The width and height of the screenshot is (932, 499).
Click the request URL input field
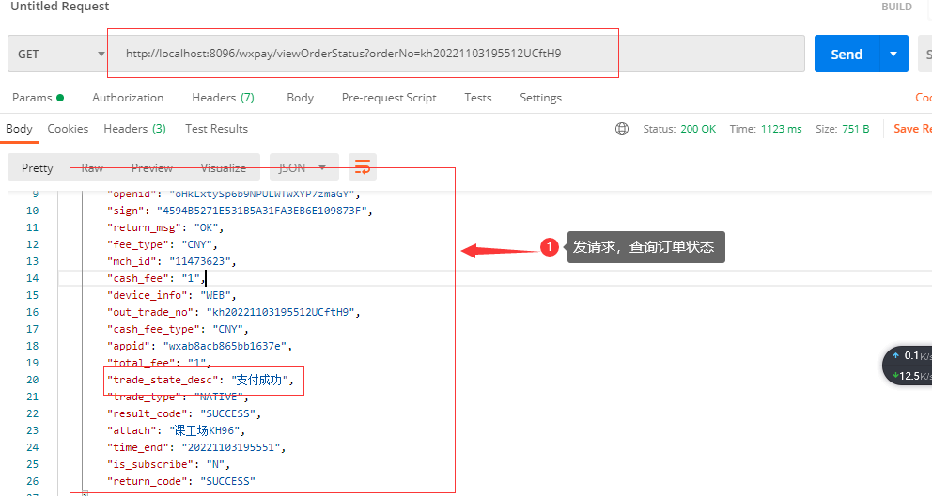(x=459, y=55)
